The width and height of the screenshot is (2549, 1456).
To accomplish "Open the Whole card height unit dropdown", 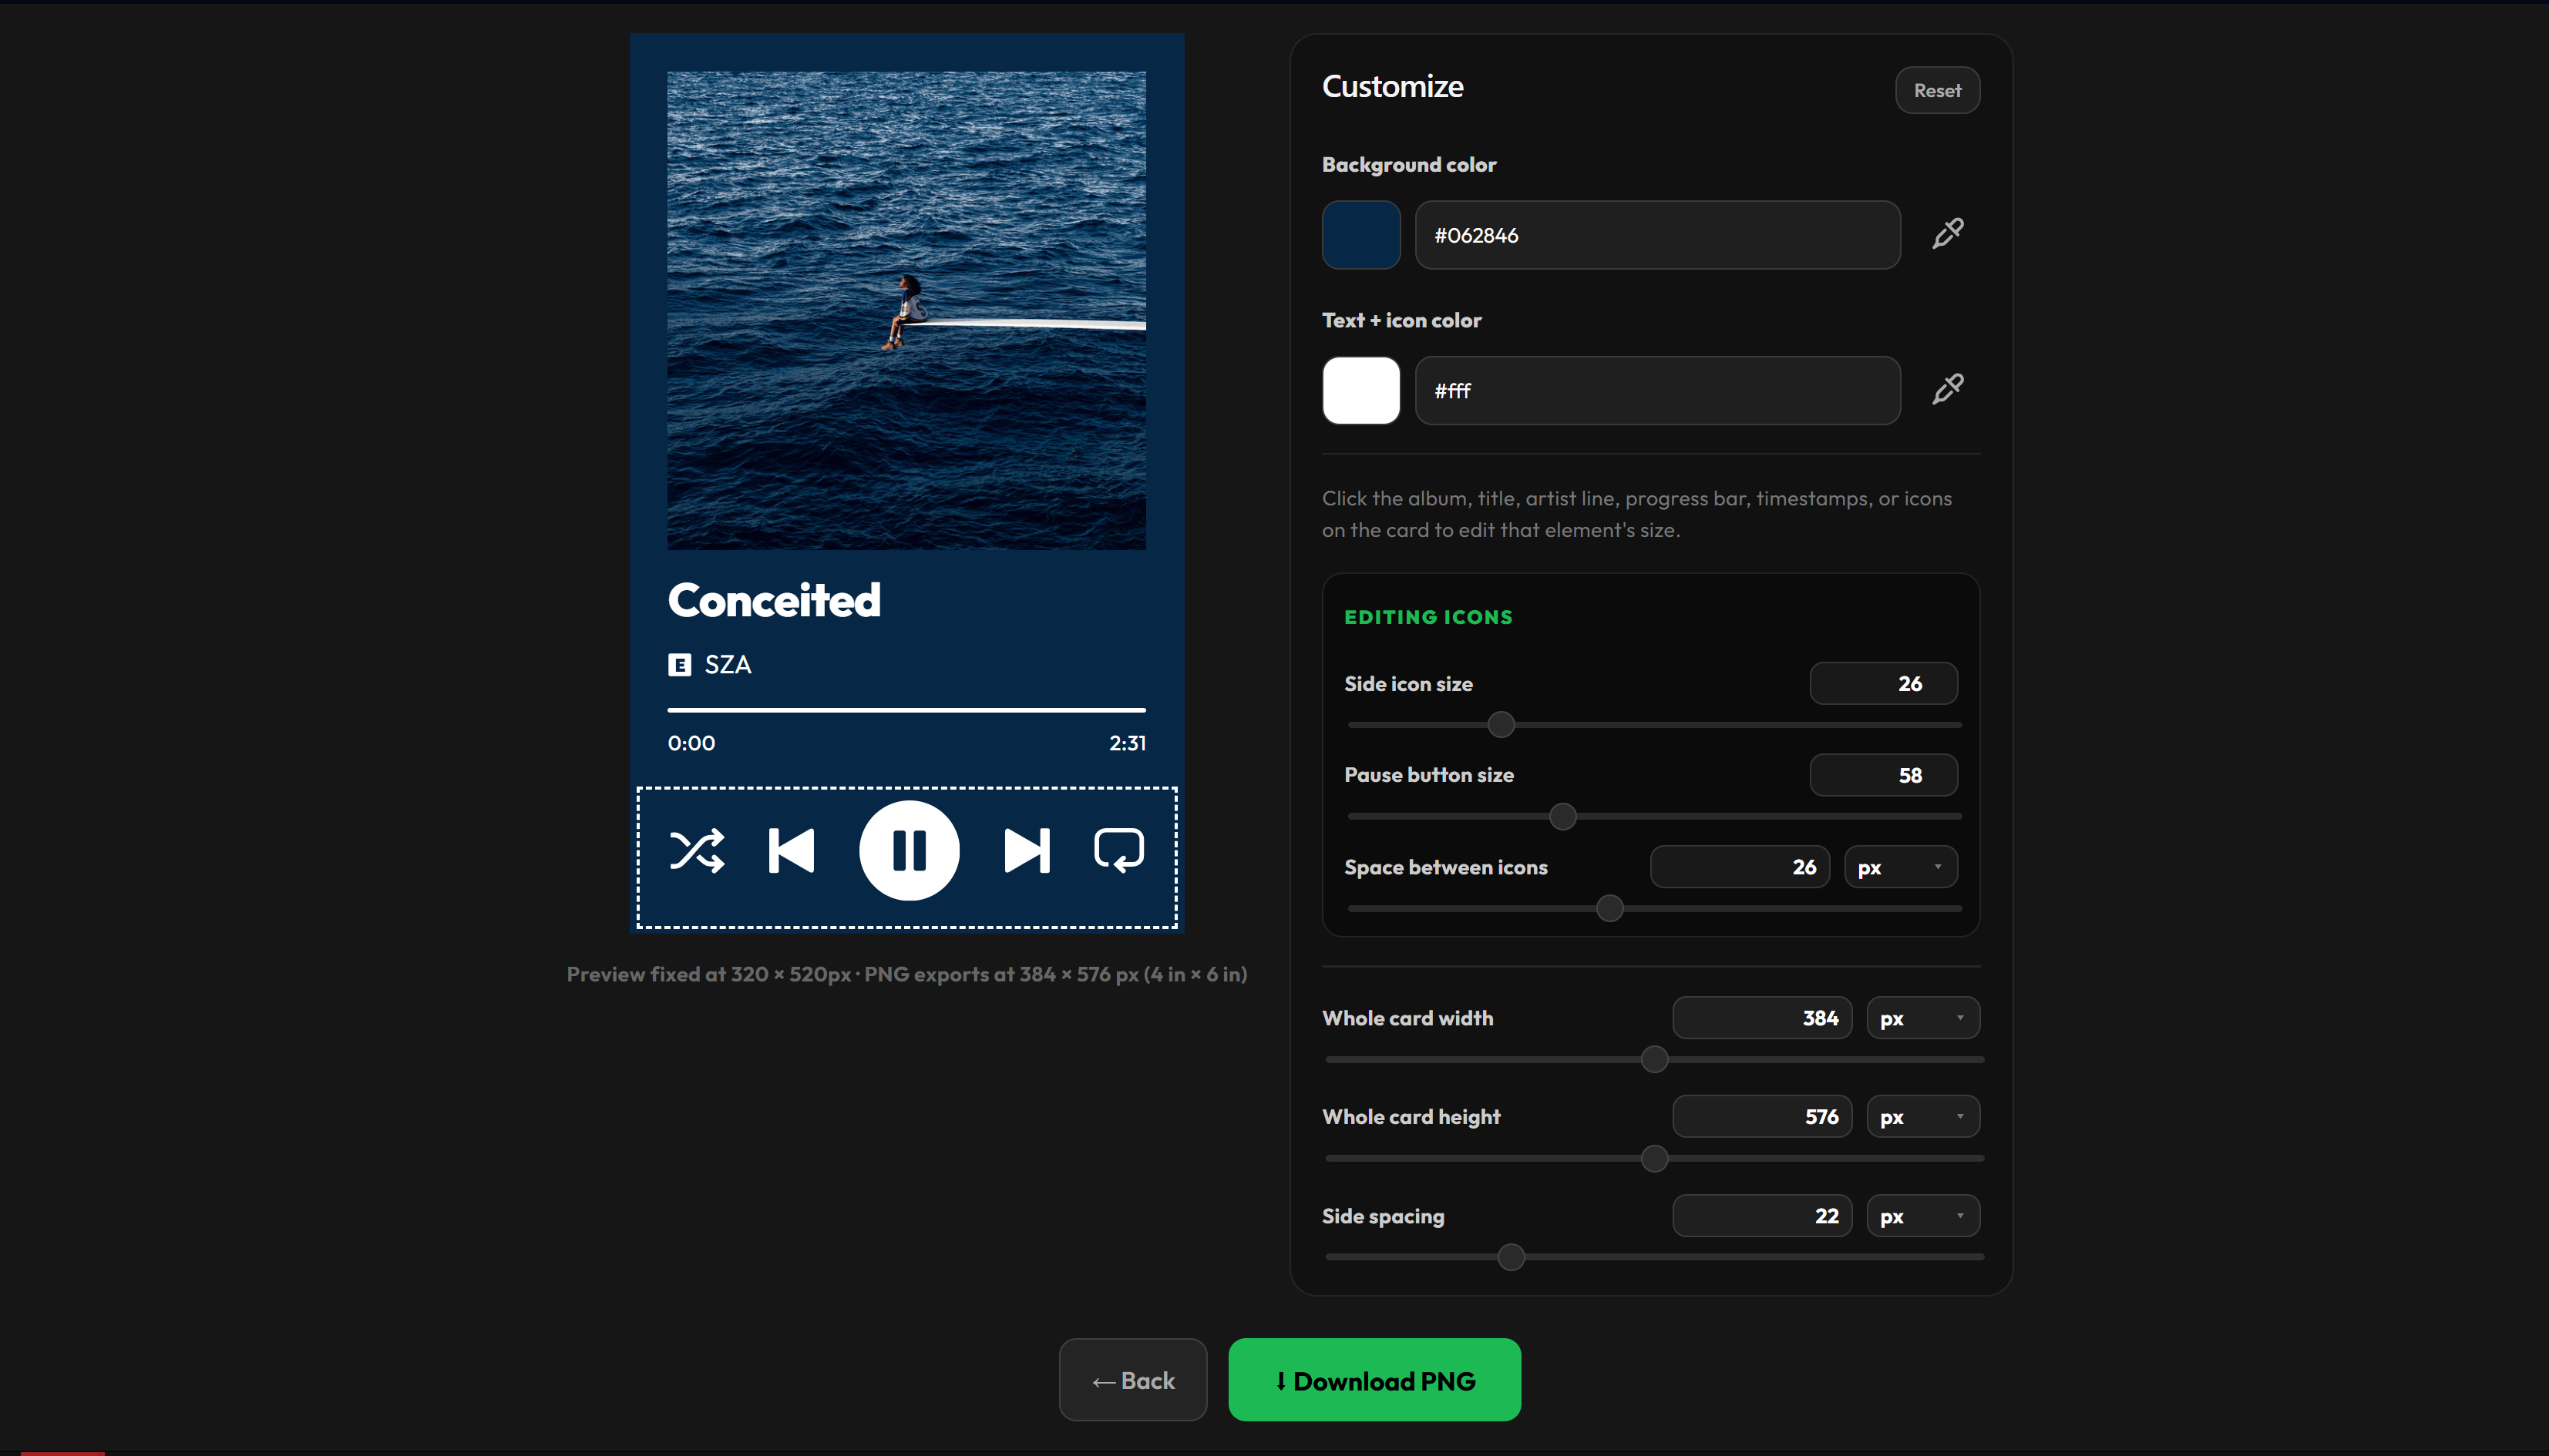I will click(x=1923, y=1117).
